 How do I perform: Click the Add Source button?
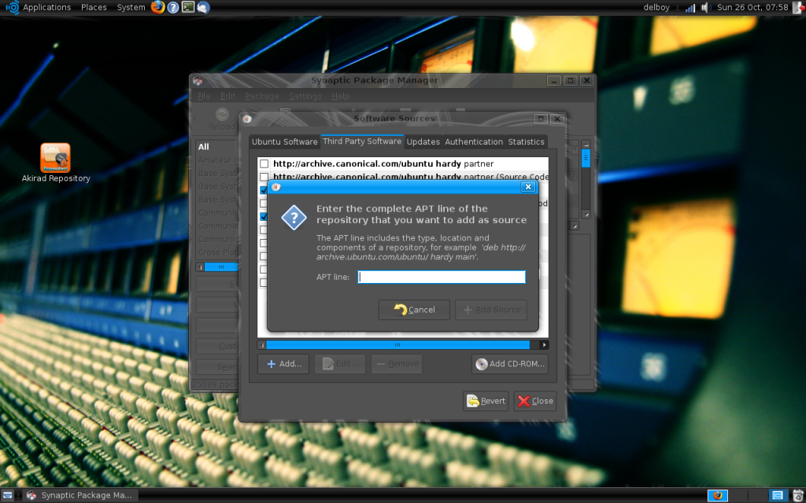[491, 310]
